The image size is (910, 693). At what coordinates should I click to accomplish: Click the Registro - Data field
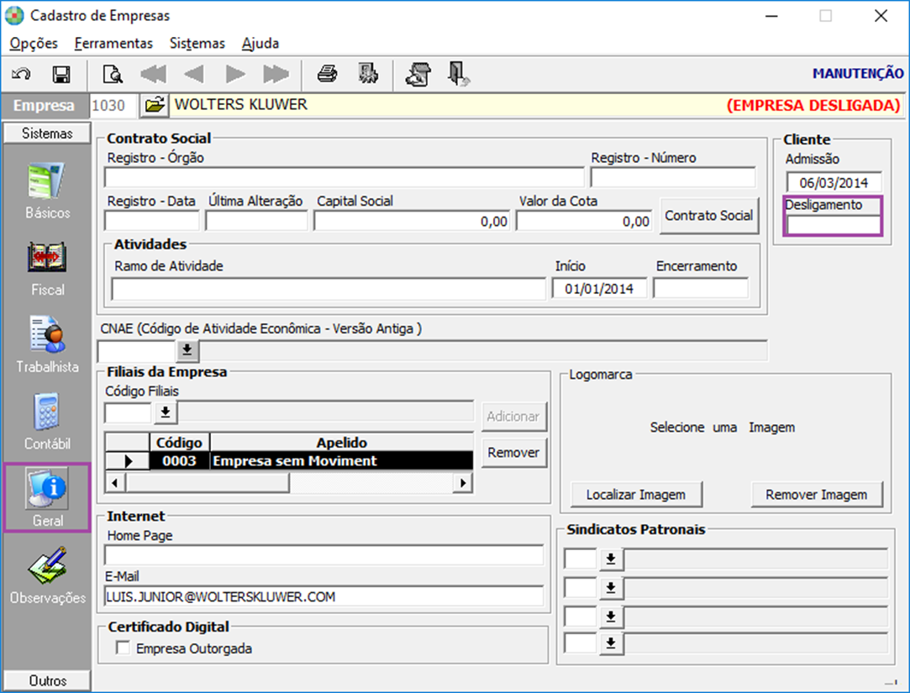(152, 221)
